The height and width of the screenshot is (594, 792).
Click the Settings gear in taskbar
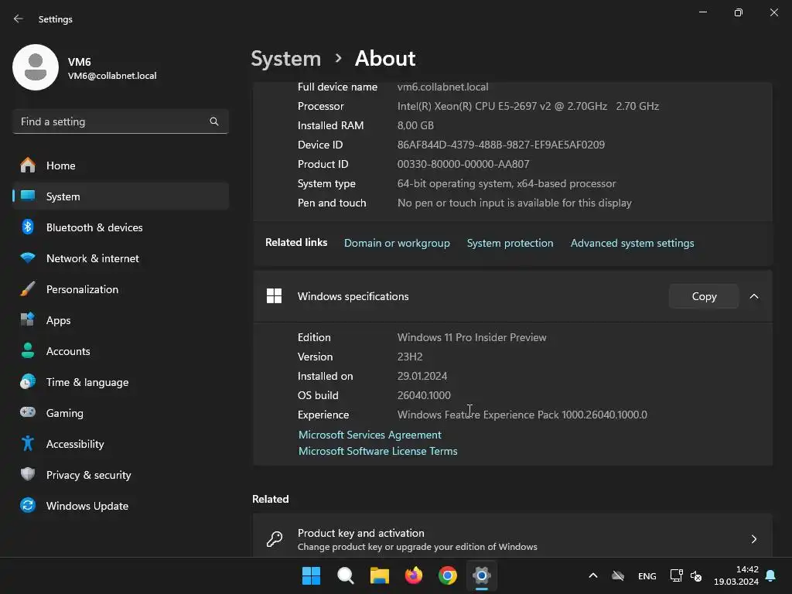(482, 575)
